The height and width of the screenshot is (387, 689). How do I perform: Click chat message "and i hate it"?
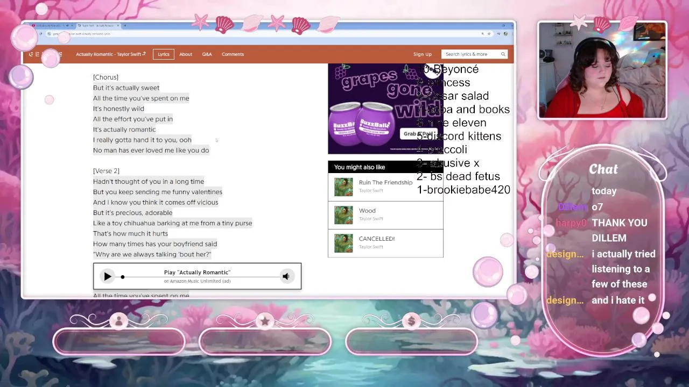[618, 300]
